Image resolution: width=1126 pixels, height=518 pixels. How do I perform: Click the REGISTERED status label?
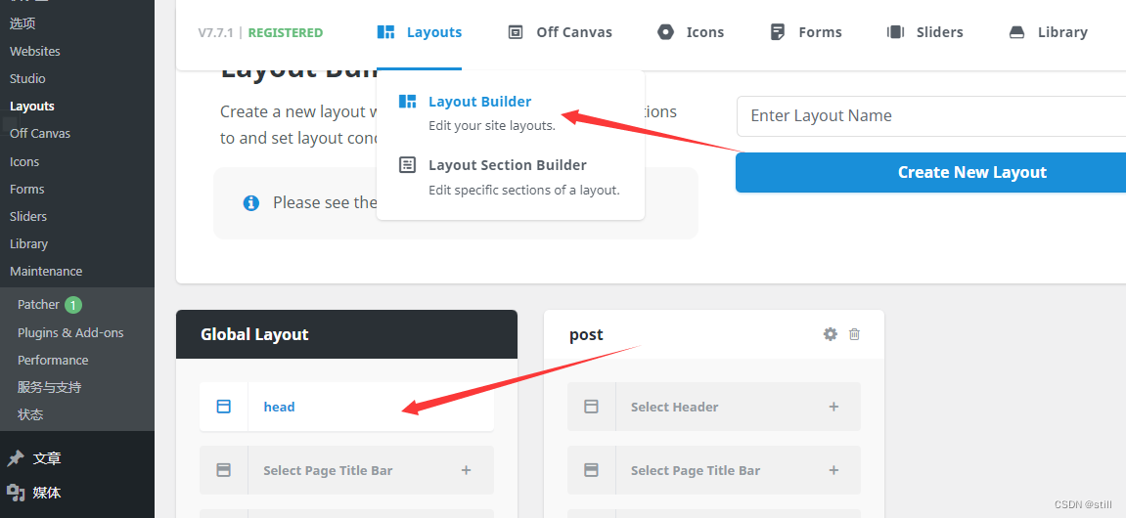[x=285, y=32]
